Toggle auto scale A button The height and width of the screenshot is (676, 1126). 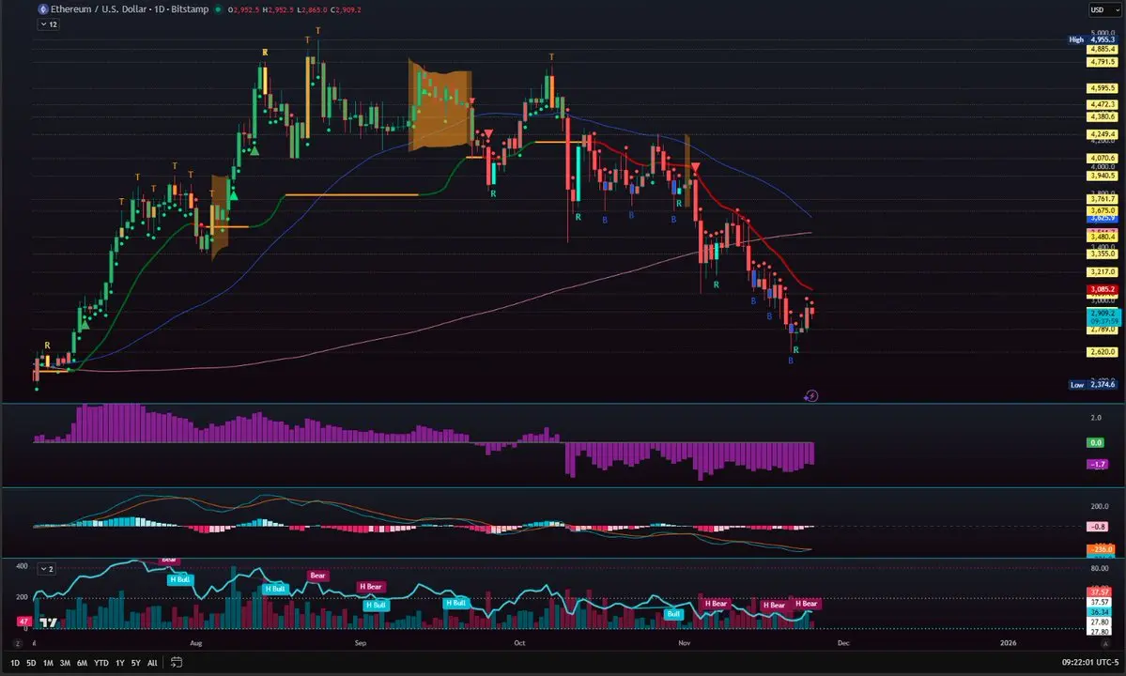[1106, 644]
